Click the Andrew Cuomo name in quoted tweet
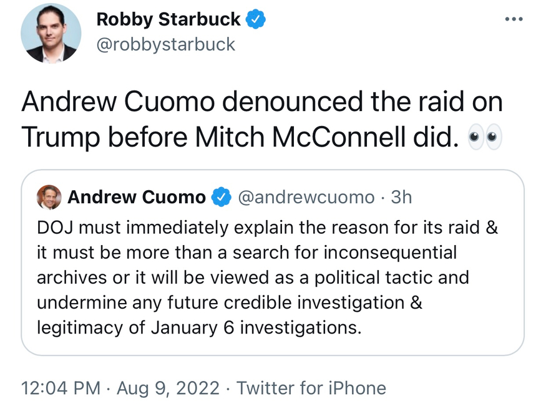546x404 pixels. pyautogui.click(x=136, y=198)
